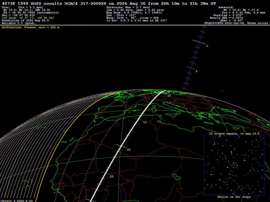The height and width of the screenshot is (202, 270).
Task: Click the star chart finder thumbnail
Action: pos(234,165)
